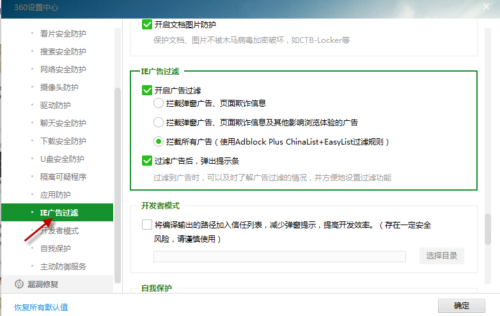Go to 搜索安全防护 settings

click(63, 51)
